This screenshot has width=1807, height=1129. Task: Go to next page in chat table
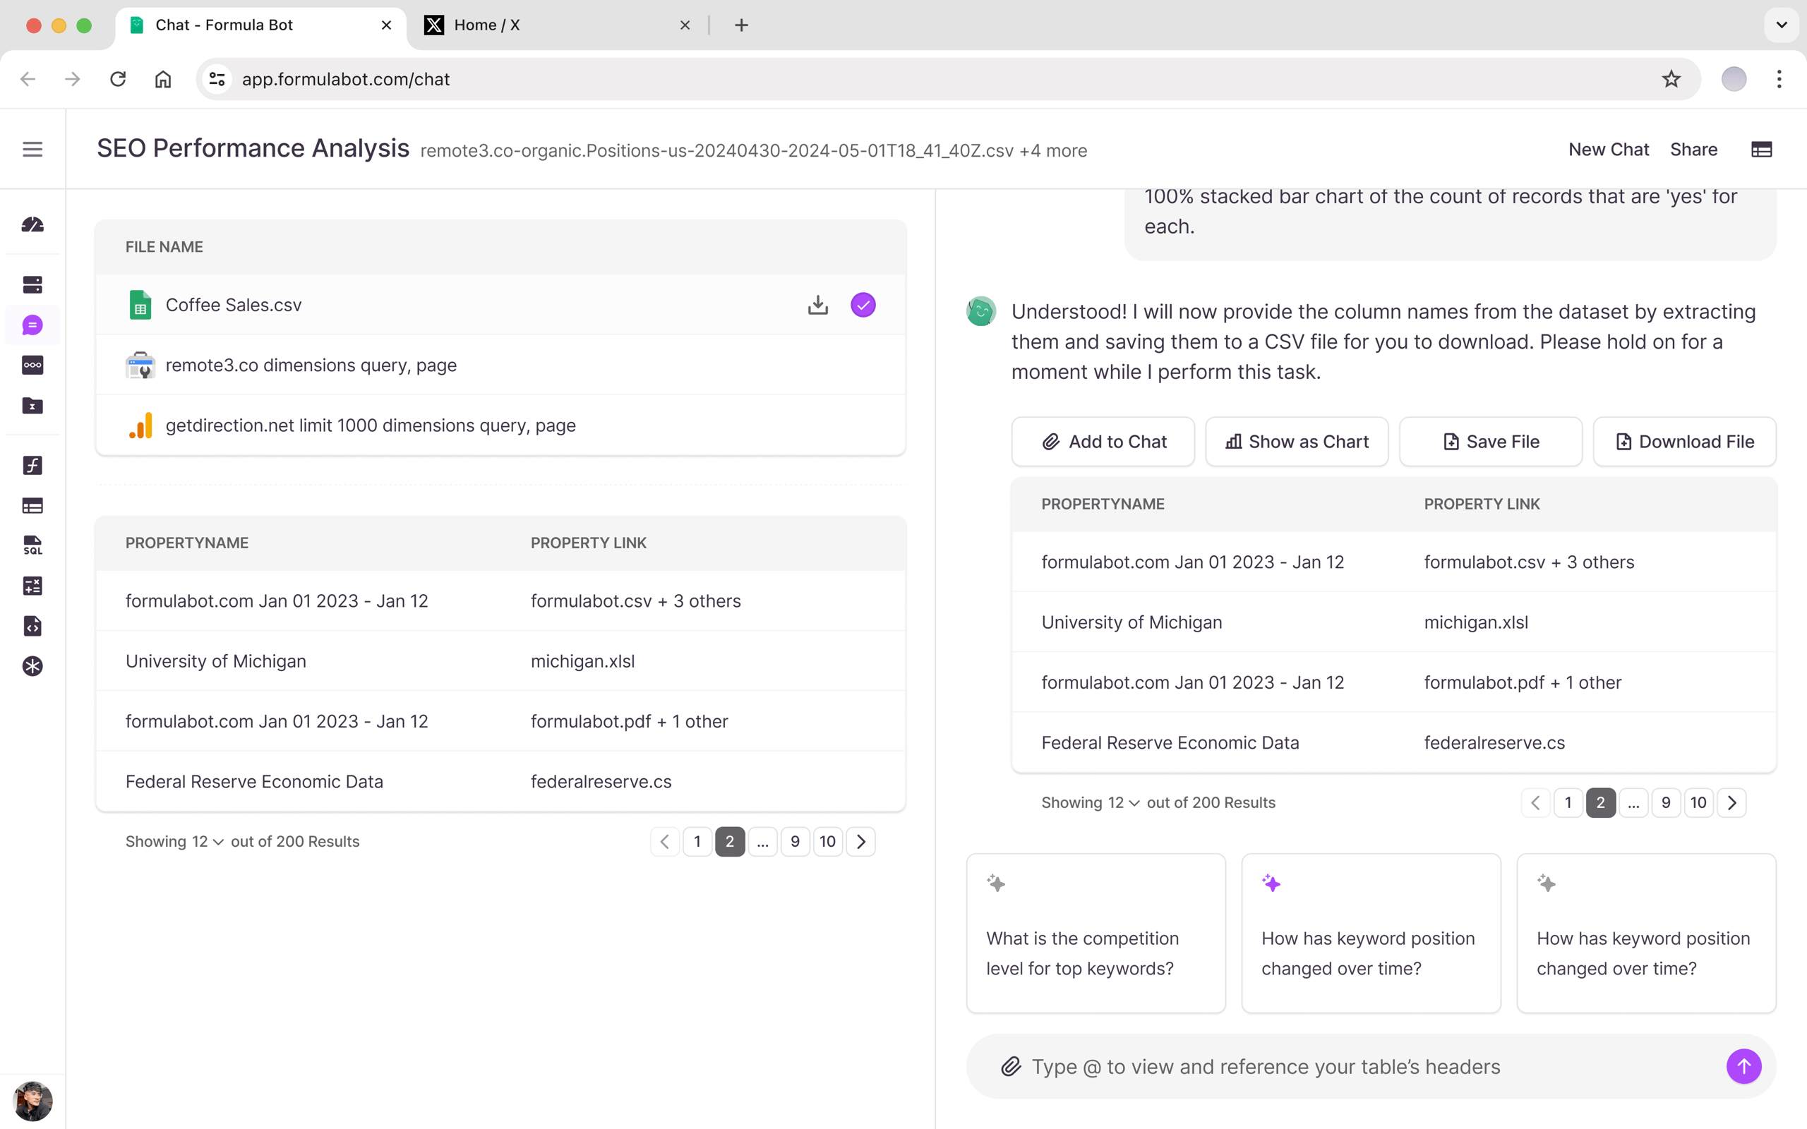pos(1731,803)
